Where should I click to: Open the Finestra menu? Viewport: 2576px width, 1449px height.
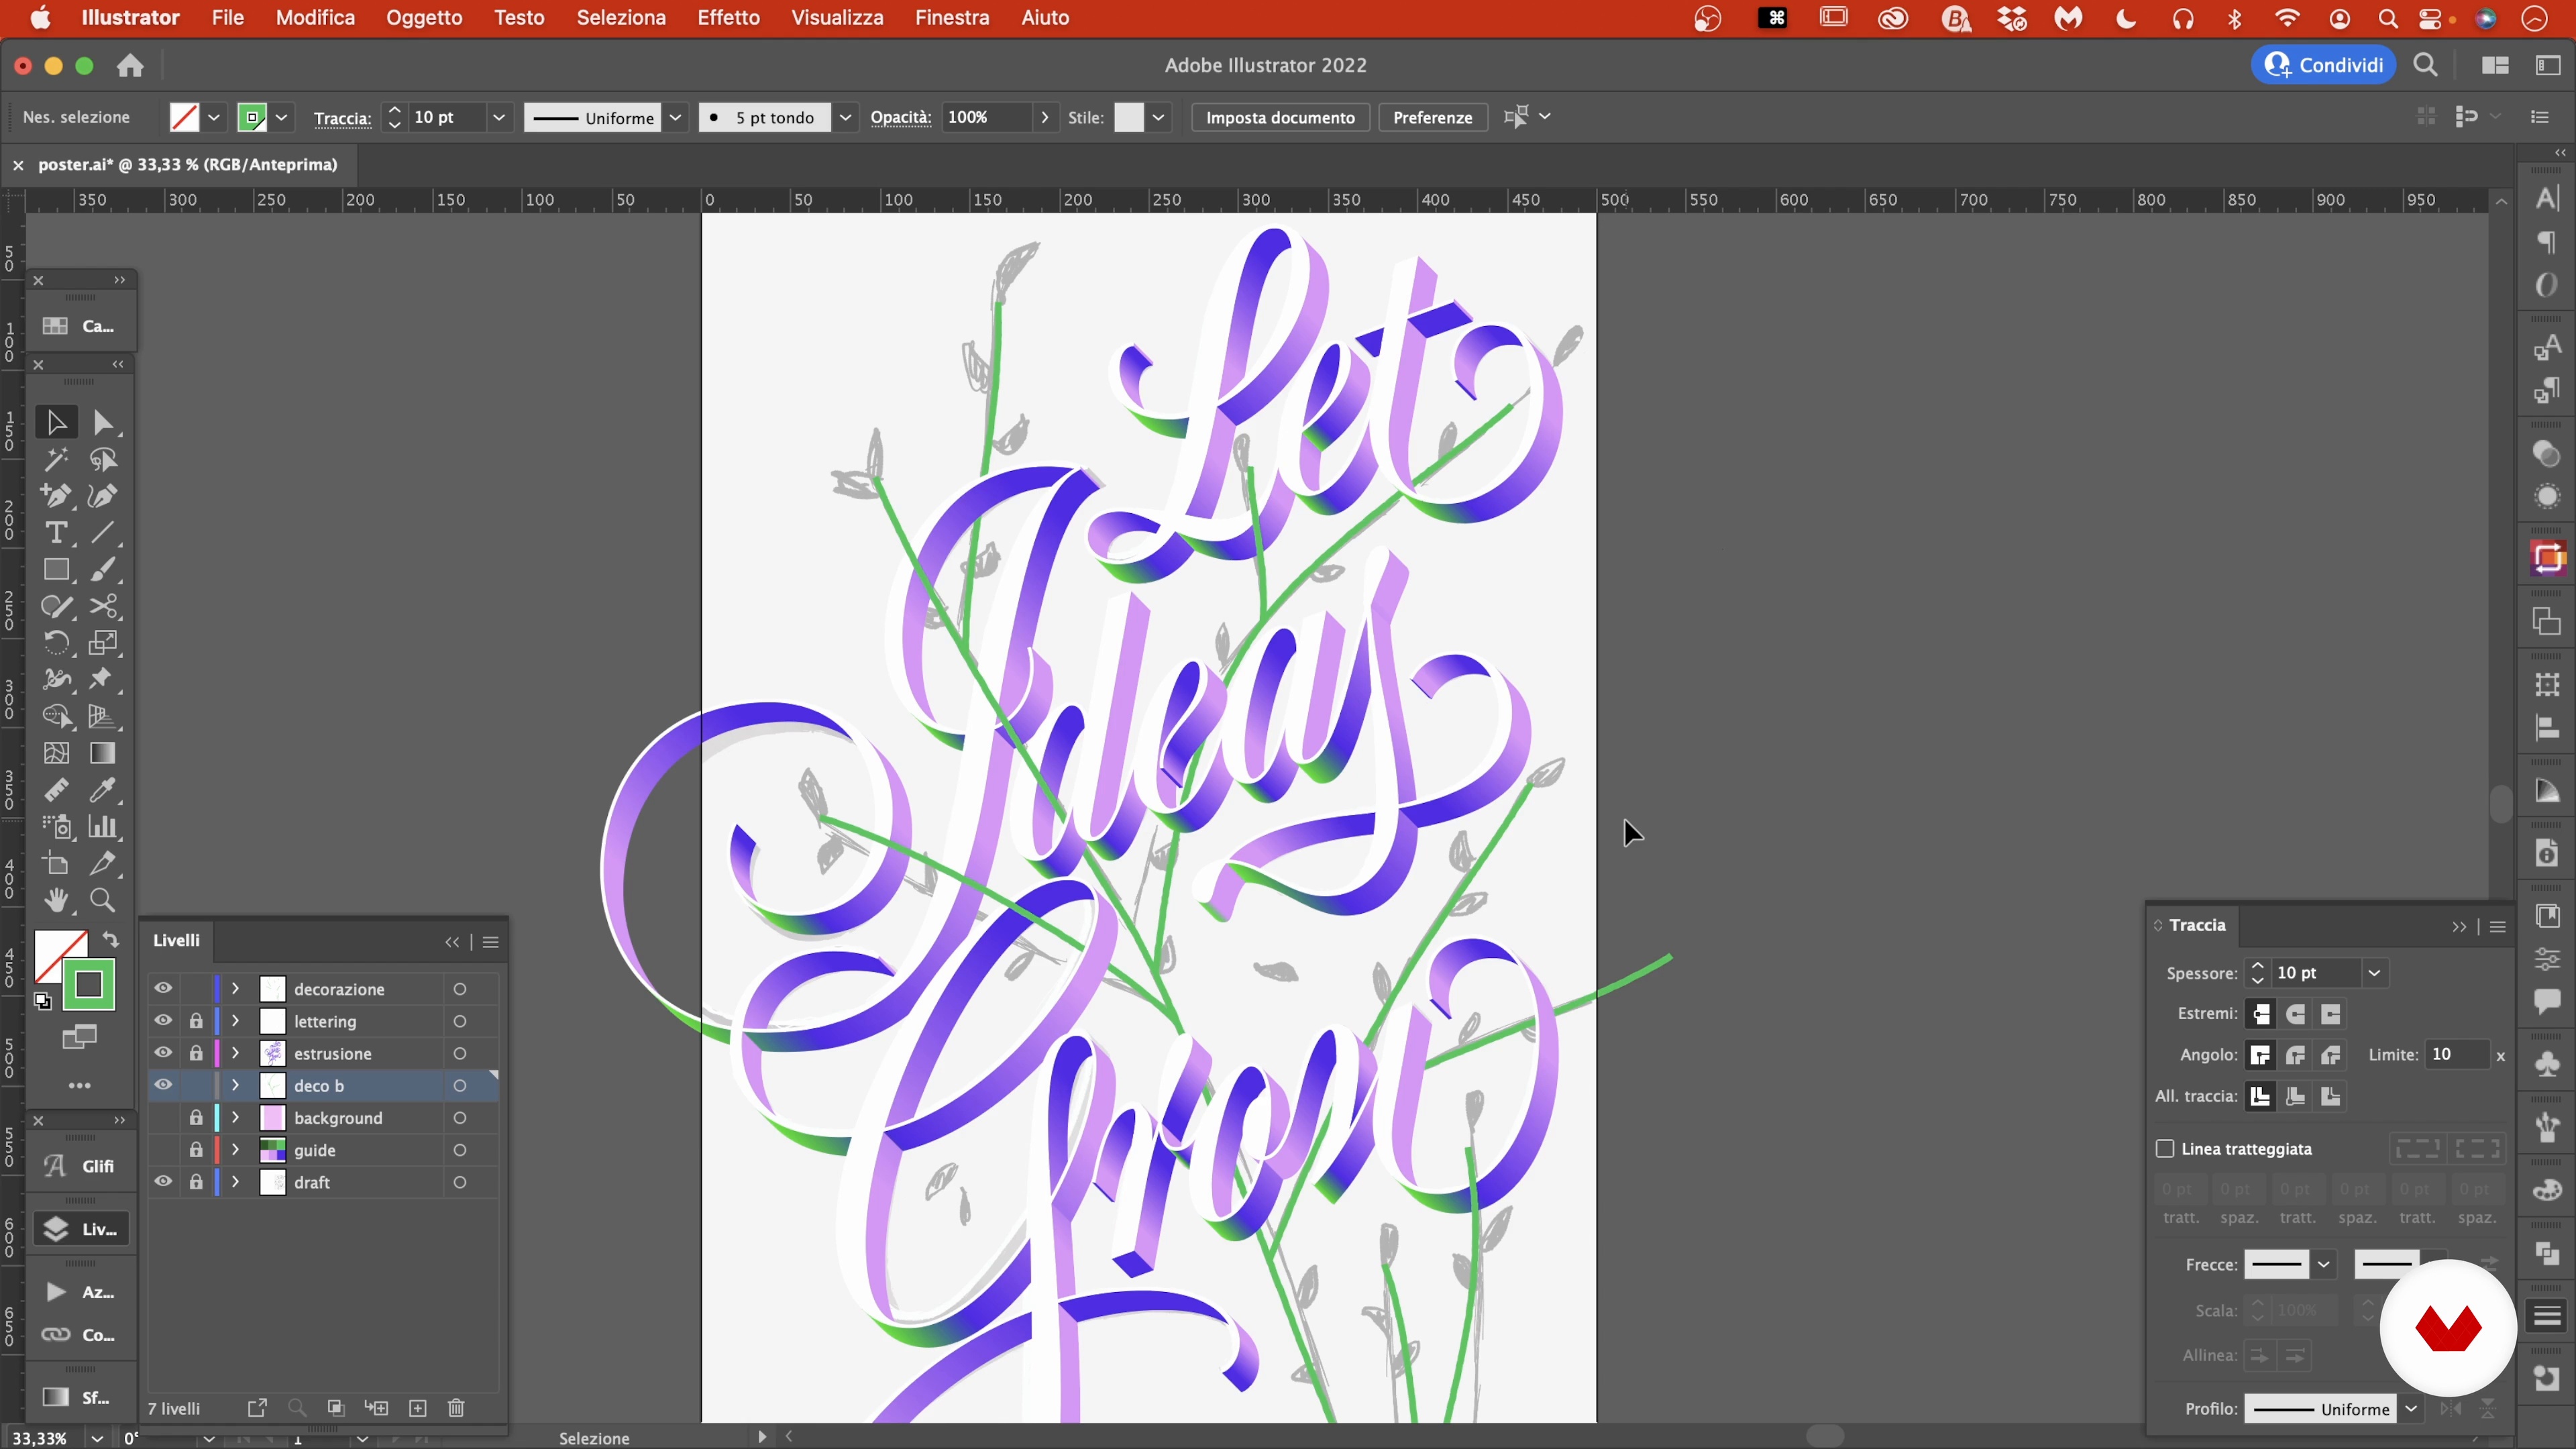point(952,18)
